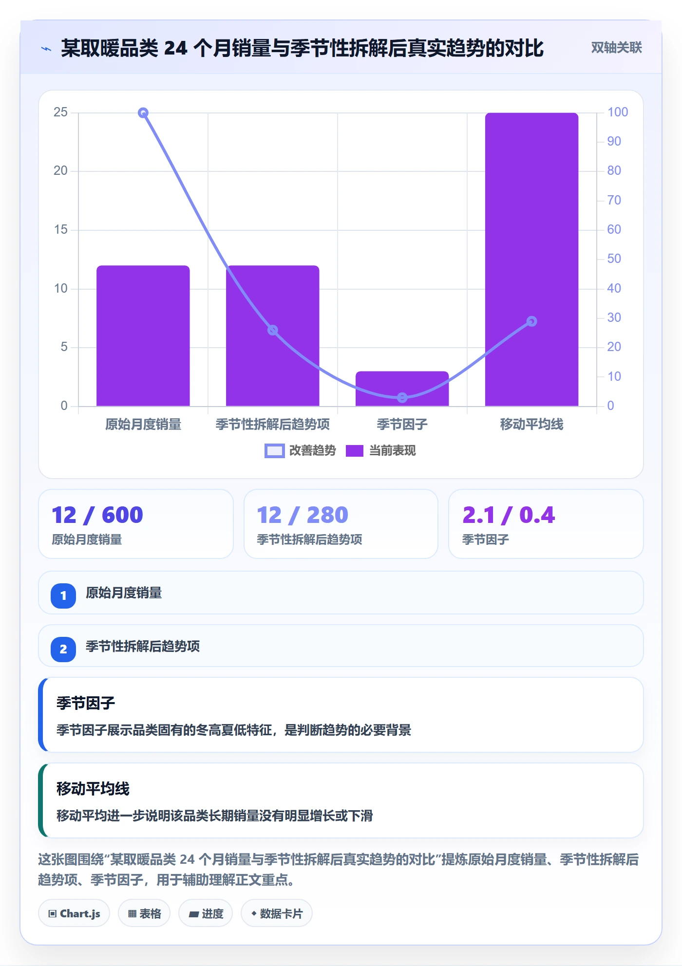Click the 双轴关联 label in the header
682x966 pixels.
(x=616, y=48)
